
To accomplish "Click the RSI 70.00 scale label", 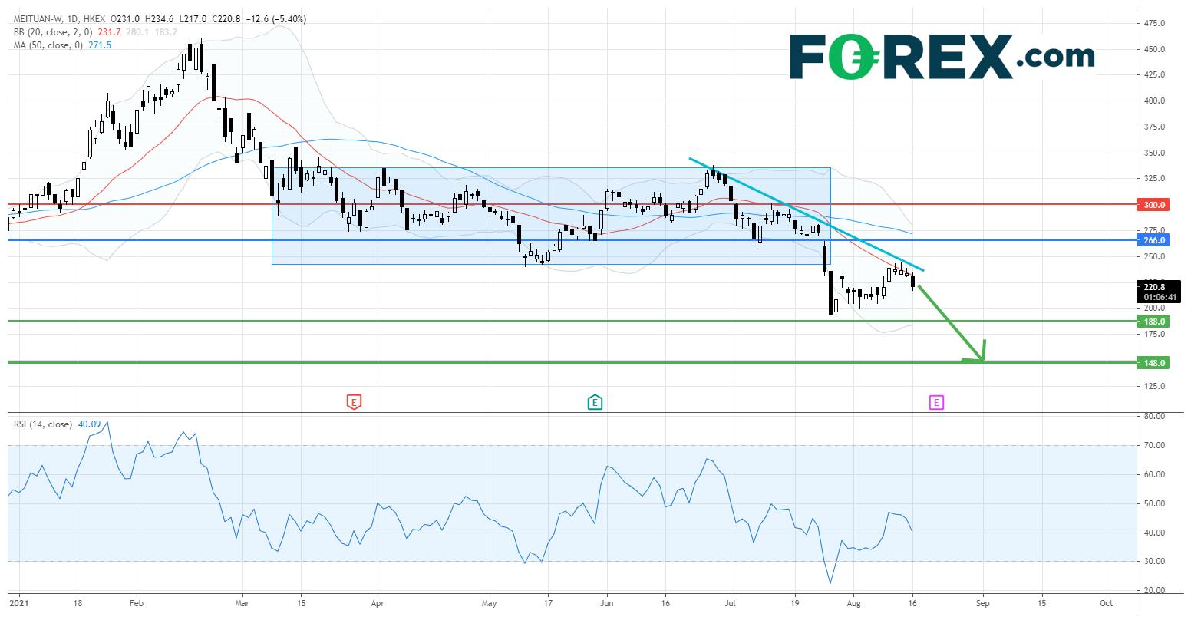I will click(x=1156, y=445).
